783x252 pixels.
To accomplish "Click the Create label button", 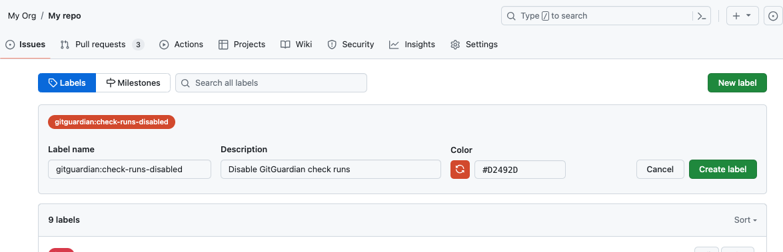I will coord(722,170).
